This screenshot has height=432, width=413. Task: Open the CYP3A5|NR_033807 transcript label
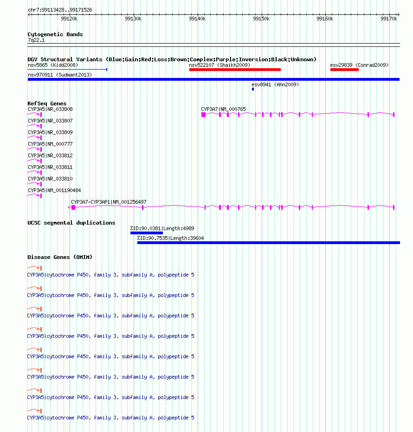50,121
